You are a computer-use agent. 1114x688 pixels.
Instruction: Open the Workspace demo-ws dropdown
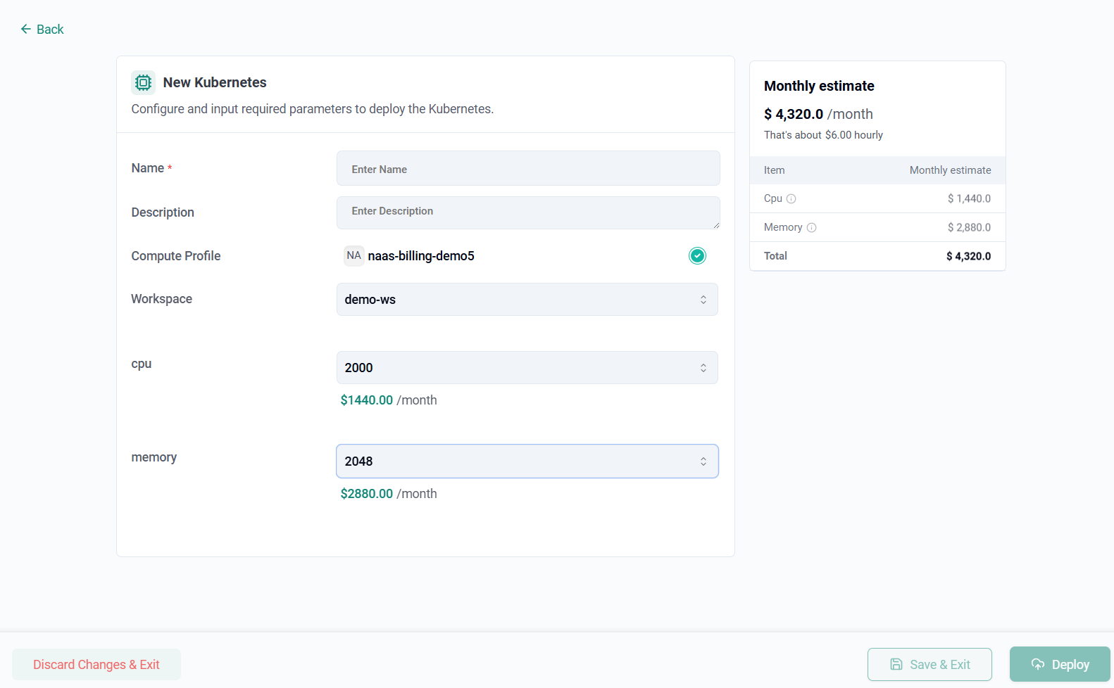point(527,300)
